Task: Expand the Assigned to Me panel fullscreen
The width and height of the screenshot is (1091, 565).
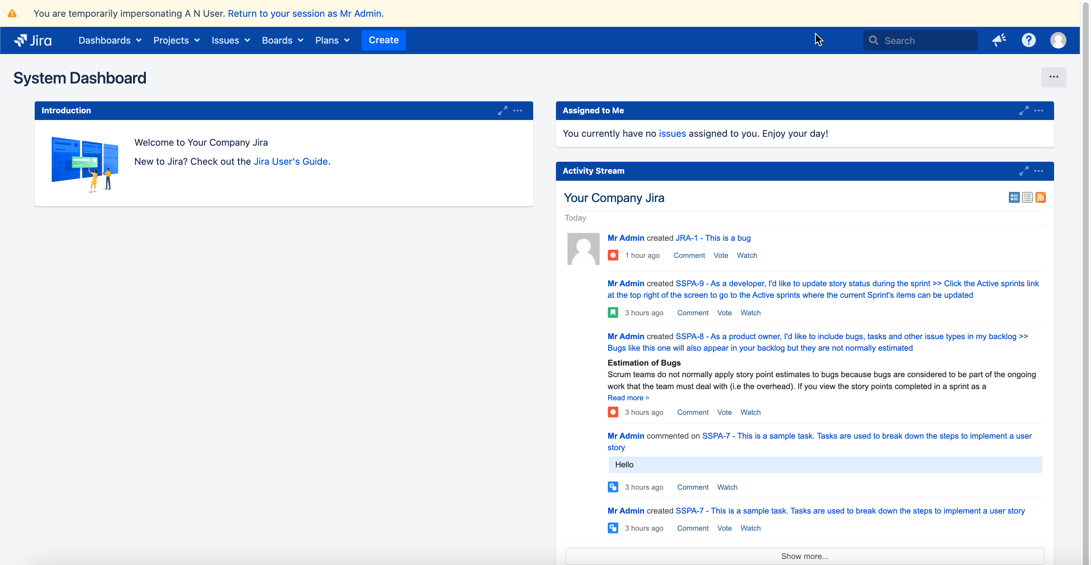Action: click(1023, 110)
